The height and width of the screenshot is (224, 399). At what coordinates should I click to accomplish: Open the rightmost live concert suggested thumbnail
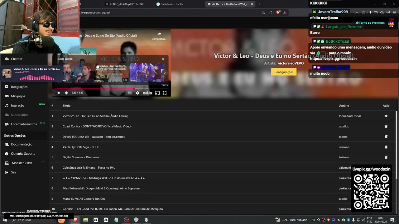(147, 73)
